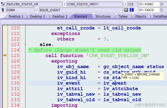Click gc_object_name-status on line 127

tap(134, 66)
